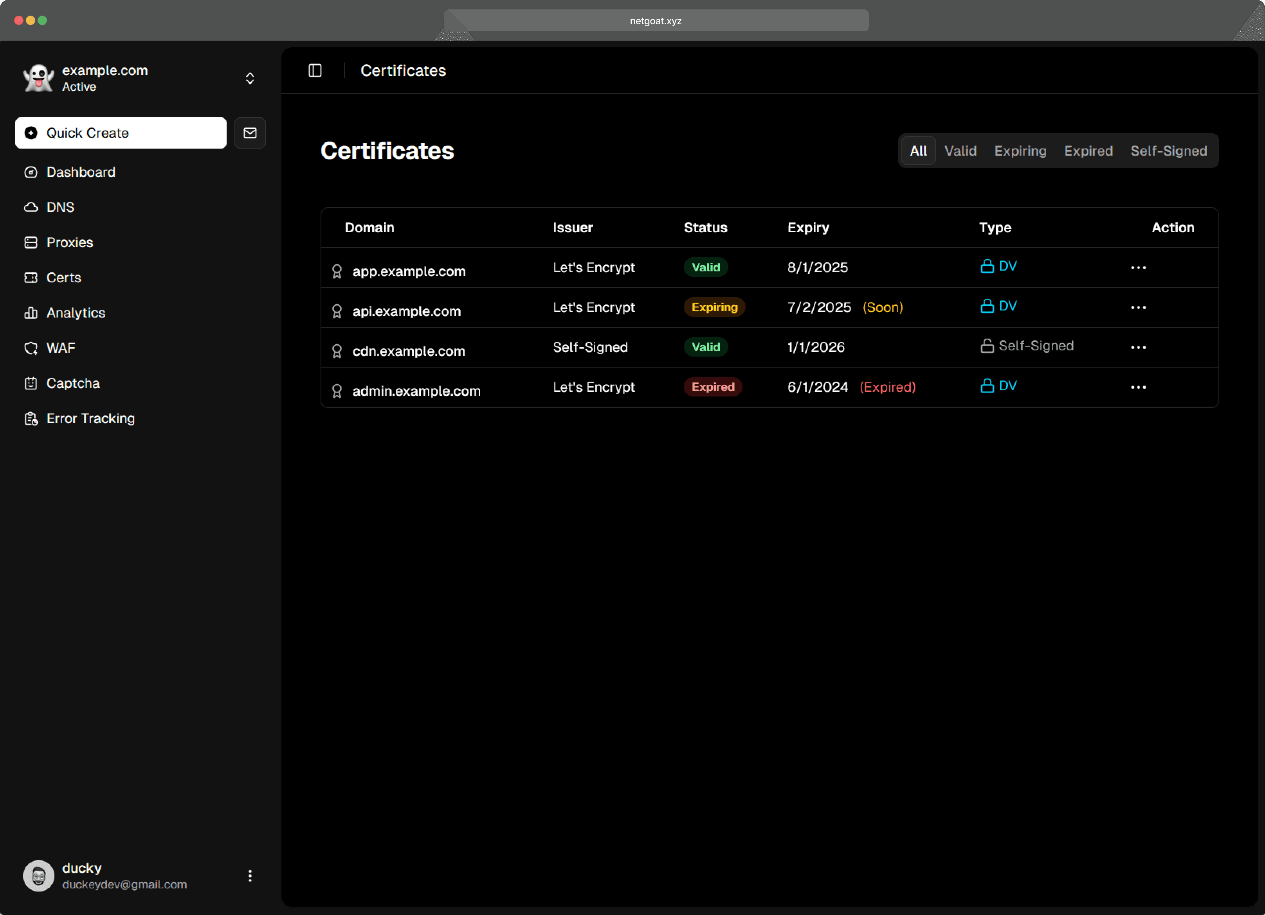
Task: Open actions menu for admin.example.com
Action: pos(1138,387)
